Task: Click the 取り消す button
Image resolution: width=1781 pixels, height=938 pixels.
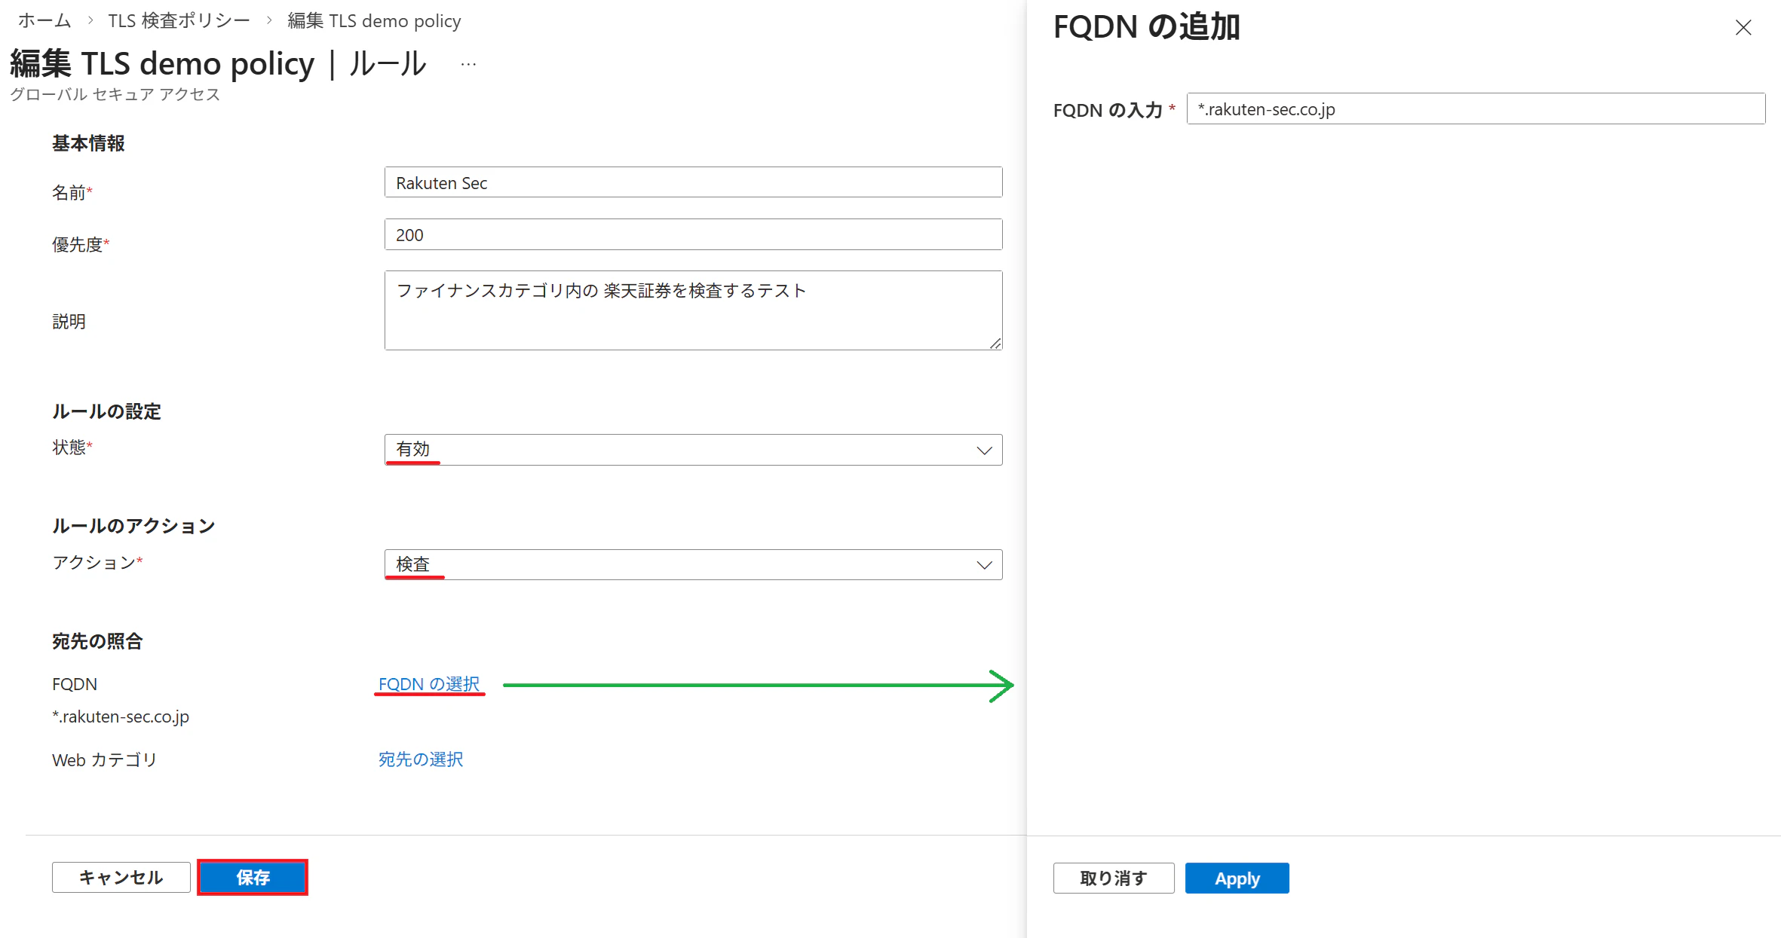Action: 1113,878
